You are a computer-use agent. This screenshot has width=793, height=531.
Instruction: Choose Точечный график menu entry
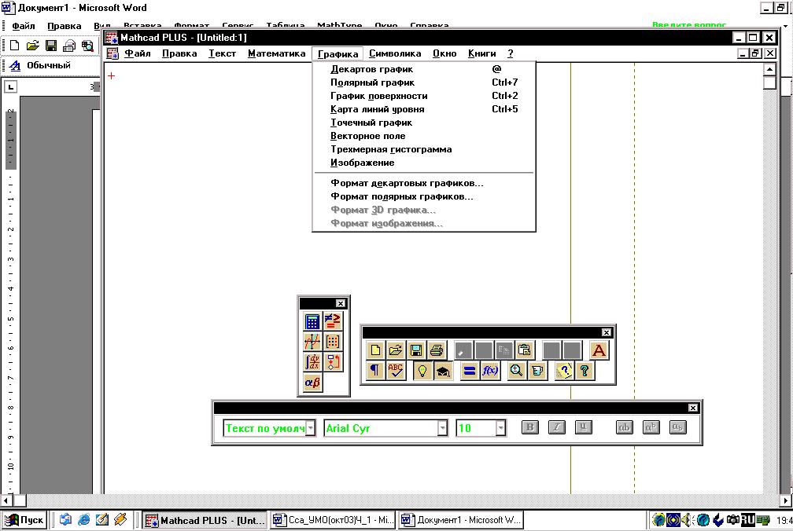(424, 123)
